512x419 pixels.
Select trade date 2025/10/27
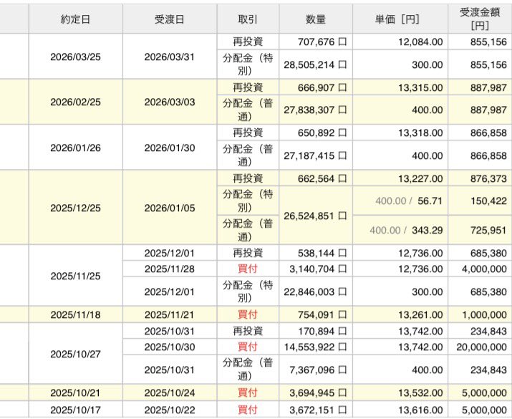75,354
